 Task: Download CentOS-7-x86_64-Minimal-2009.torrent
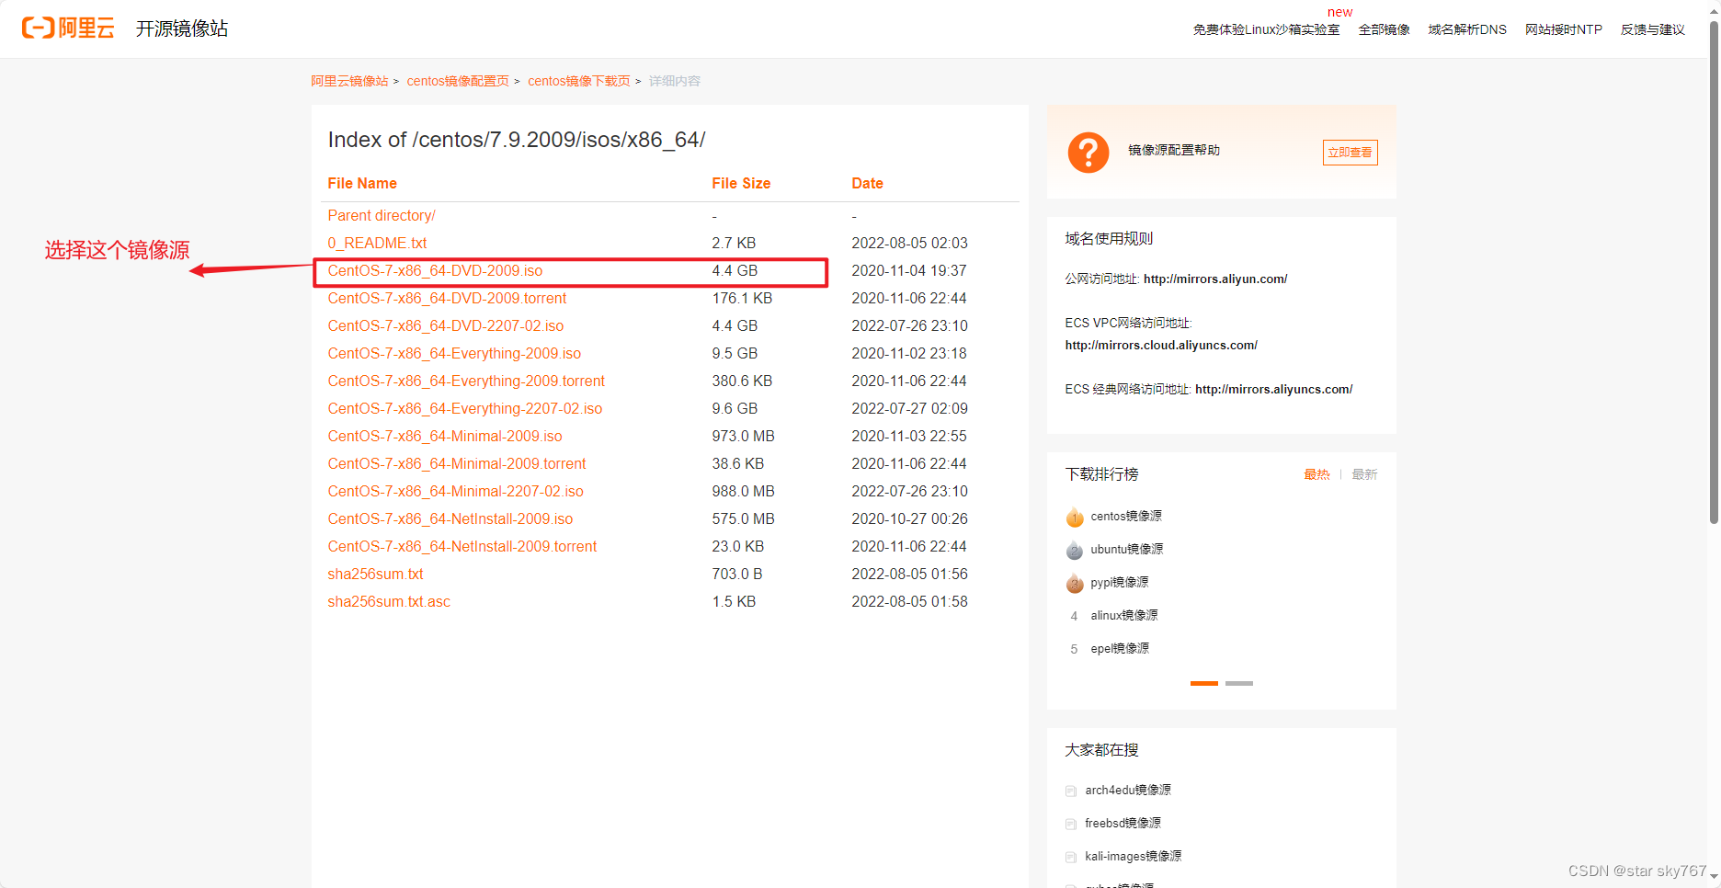(x=457, y=463)
